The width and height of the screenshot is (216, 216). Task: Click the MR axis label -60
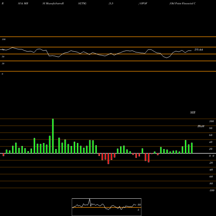pyautogui.click(x=211, y=177)
